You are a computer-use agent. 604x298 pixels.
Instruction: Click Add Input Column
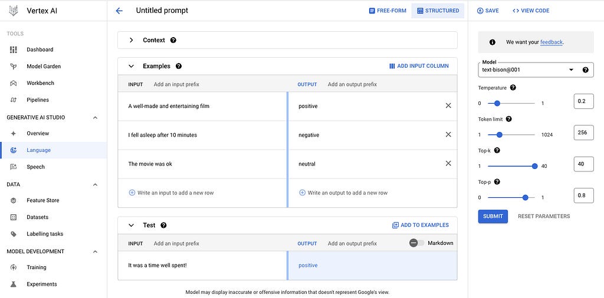tap(419, 66)
